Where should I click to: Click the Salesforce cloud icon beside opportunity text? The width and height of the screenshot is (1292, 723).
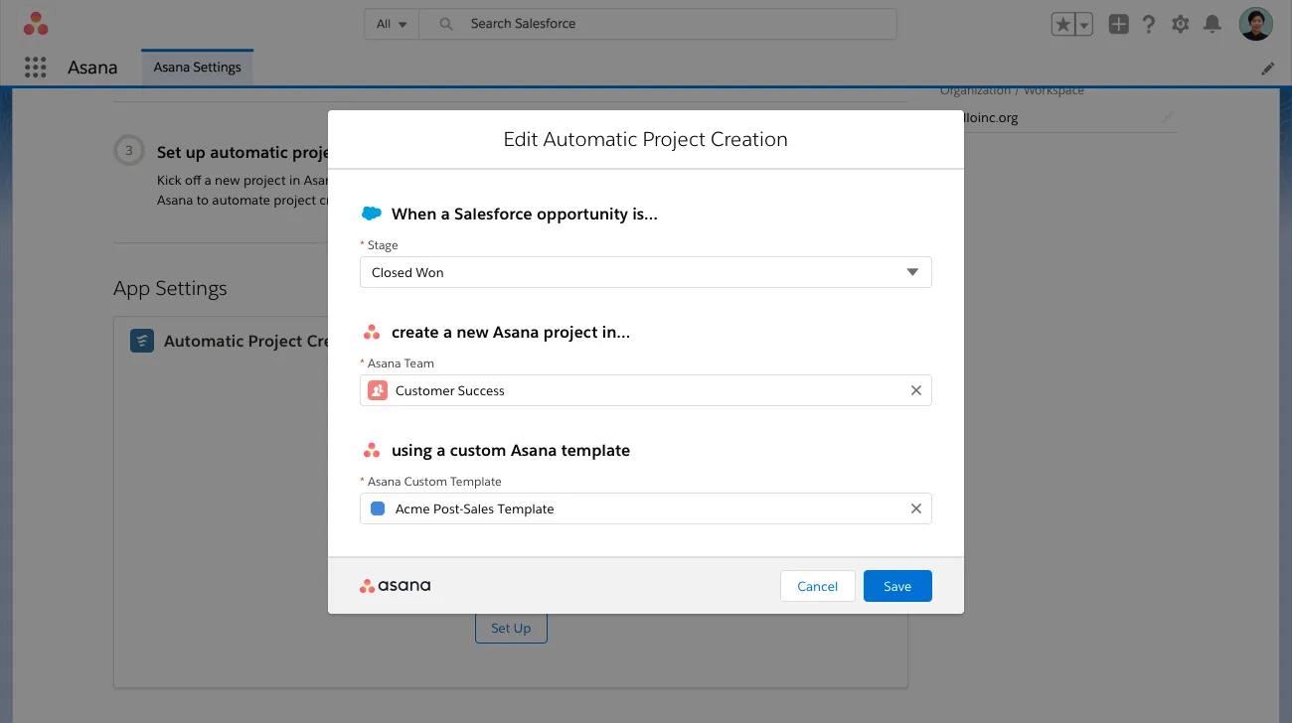click(372, 213)
